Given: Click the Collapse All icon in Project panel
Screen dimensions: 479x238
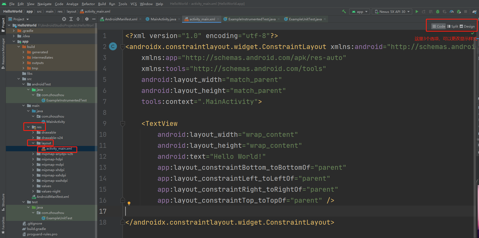Looking at the screenshot, I should 78,19.
